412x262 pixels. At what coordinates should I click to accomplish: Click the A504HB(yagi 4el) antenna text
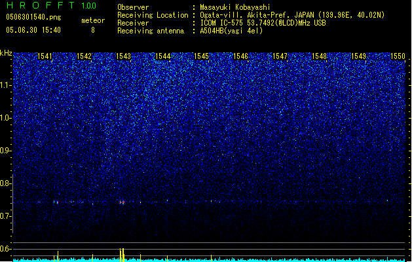(x=231, y=31)
